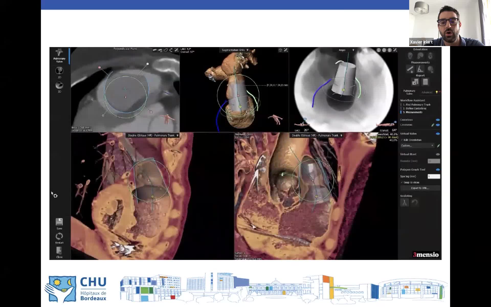The height and width of the screenshot is (307, 491).
Task: Click the Spacing (mm) input field
Action: point(433,176)
